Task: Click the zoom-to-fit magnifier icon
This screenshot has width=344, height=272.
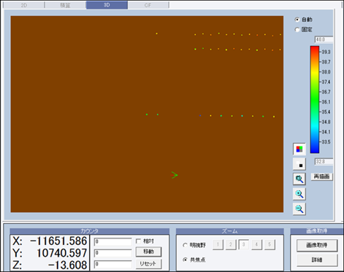Action: (x=299, y=179)
